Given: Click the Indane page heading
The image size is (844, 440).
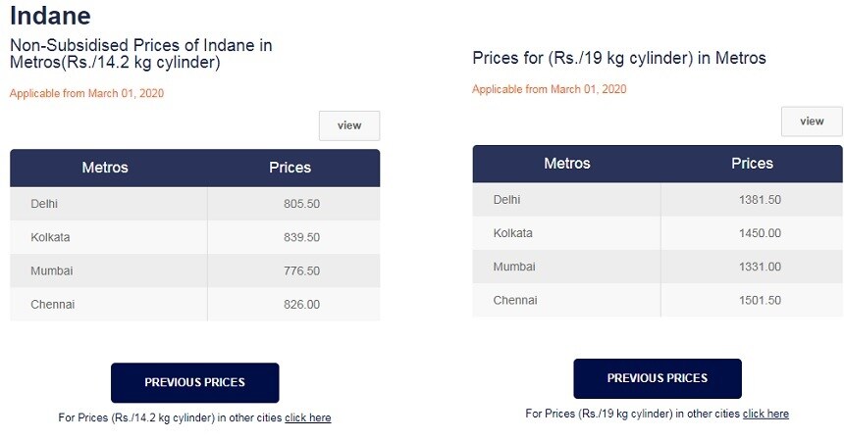Looking at the screenshot, I should tap(50, 16).
